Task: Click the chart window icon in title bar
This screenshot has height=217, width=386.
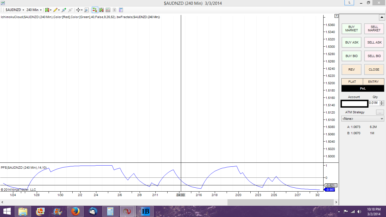Action: pyautogui.click(x=3, y=3)
